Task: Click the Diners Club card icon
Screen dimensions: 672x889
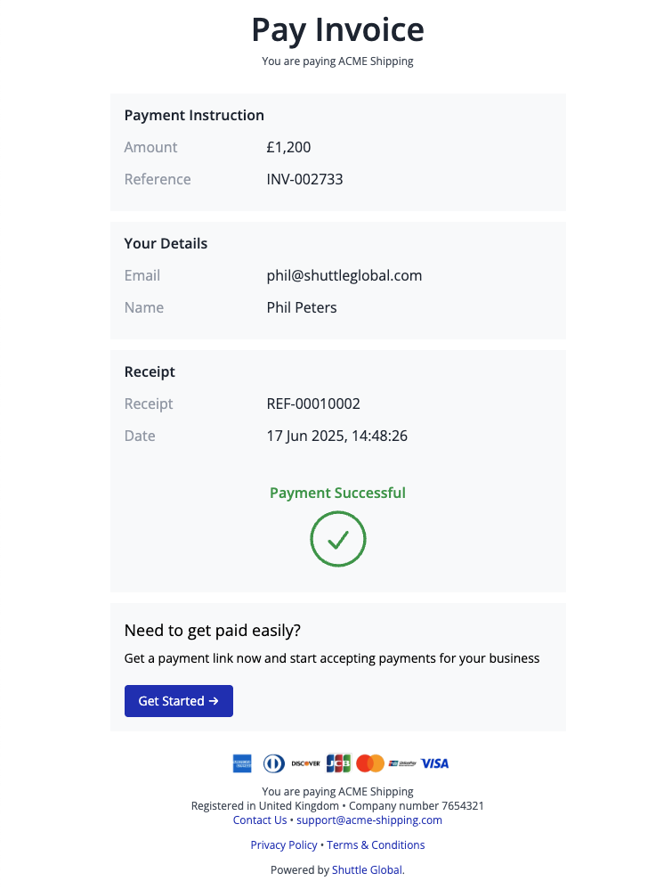Action: pyautogui.click(x=273, y=763)
